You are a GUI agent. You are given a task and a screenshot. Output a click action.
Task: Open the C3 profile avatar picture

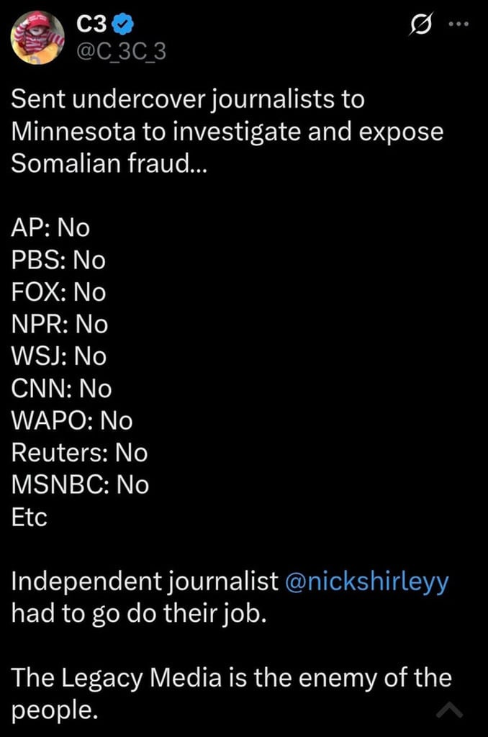pos(38,38)
